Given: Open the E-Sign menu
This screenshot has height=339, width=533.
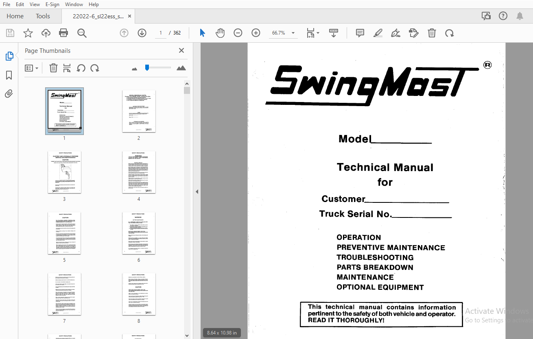Looking at the screenshot, I should tap(52, 4).
